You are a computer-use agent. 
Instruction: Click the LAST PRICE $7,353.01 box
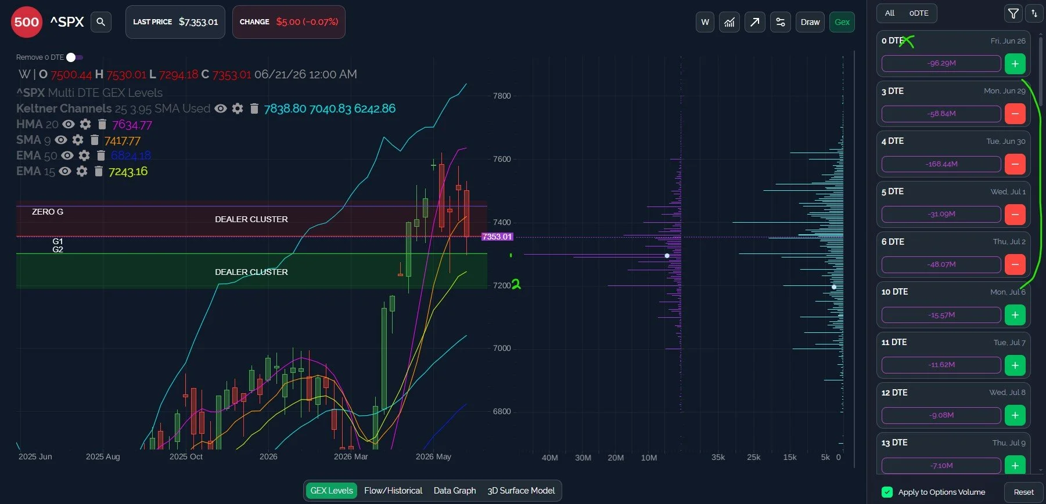(175, 22)
